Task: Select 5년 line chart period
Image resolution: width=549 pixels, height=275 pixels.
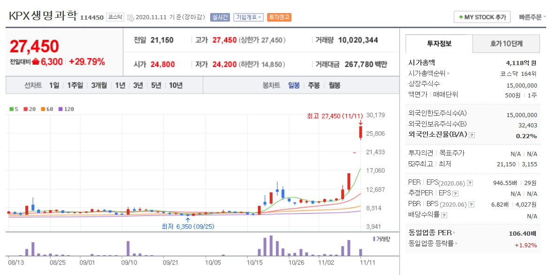Action: pyautogui.click(x=156, y=85)
